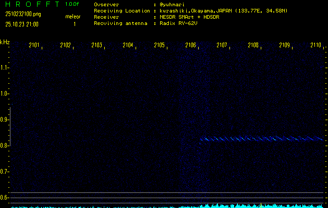Click the 2103 time marker
The width and height of the screenshot is (328, 208).
pyautogui.click(x=96, y=45)
